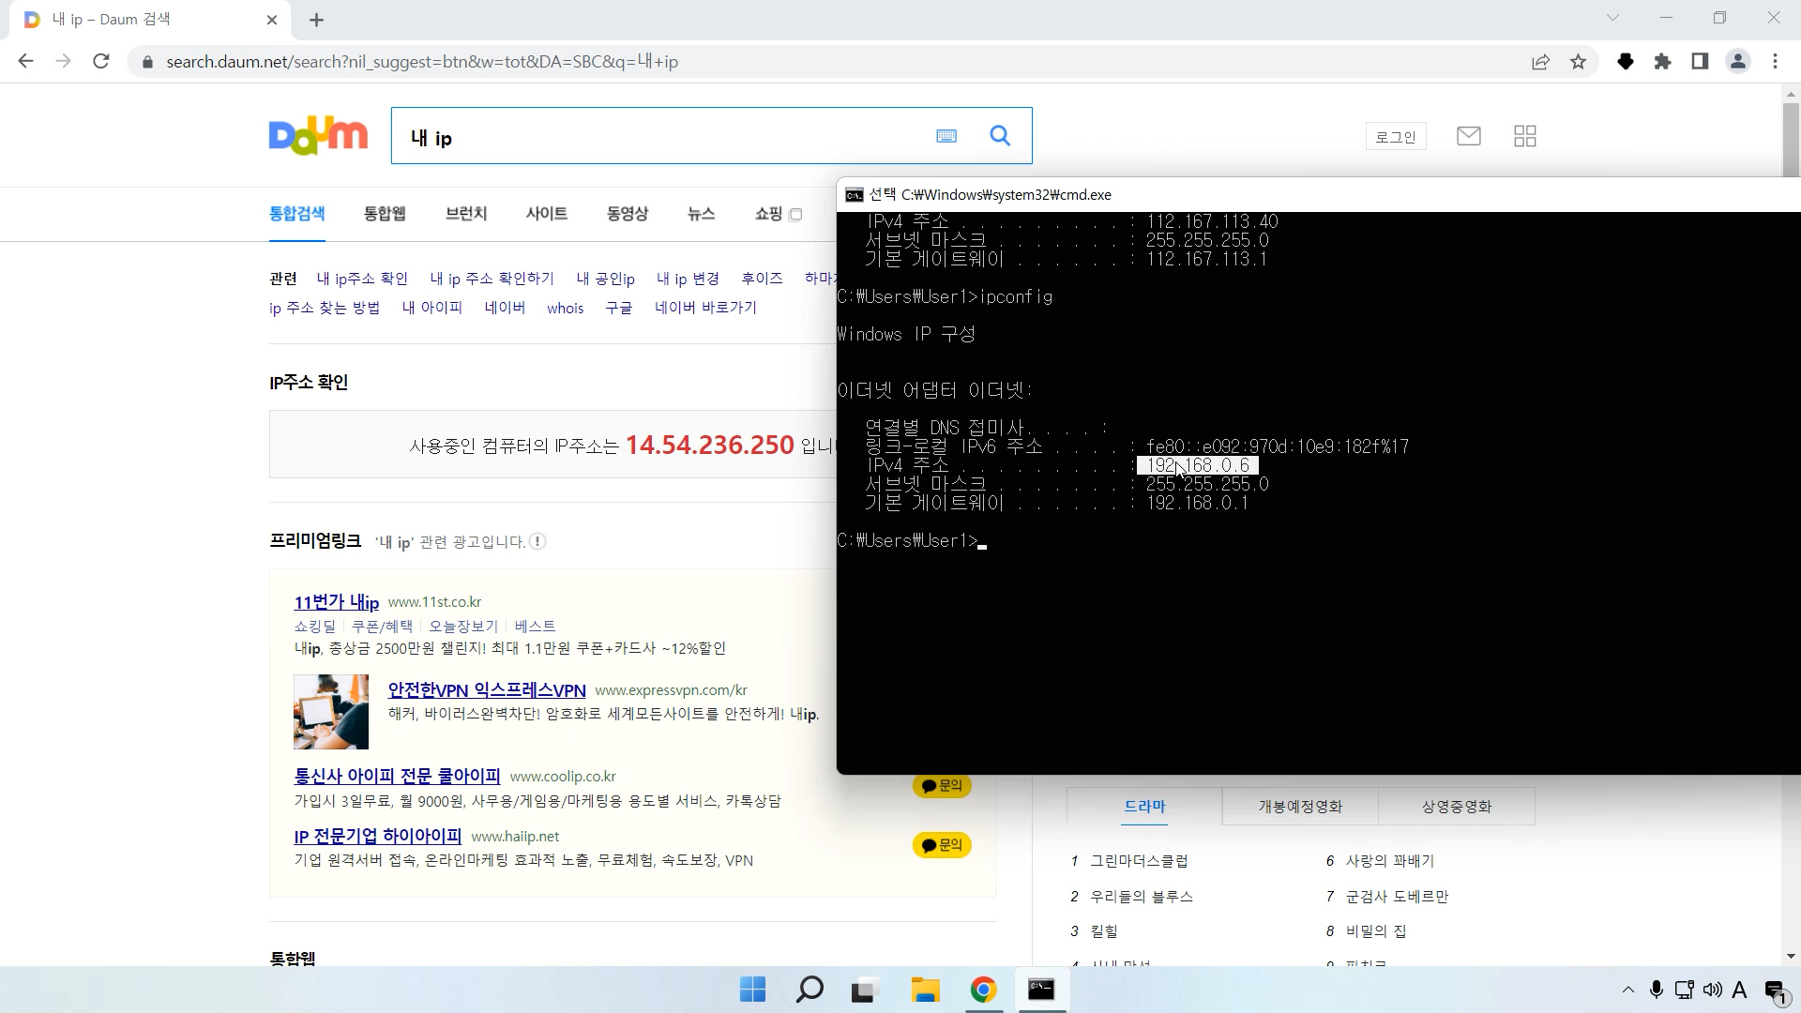Click the 문의 button beside 하이아이피
The height and width of the screenshot is (1013, 1801).
point(942,844)
